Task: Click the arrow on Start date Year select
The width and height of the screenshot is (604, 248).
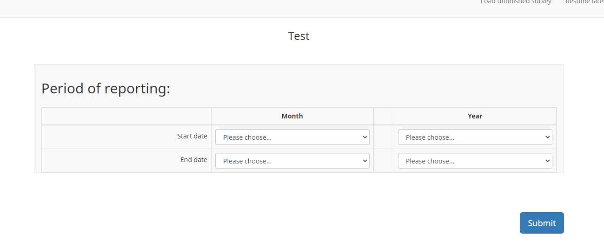Action: pos(547,137)
